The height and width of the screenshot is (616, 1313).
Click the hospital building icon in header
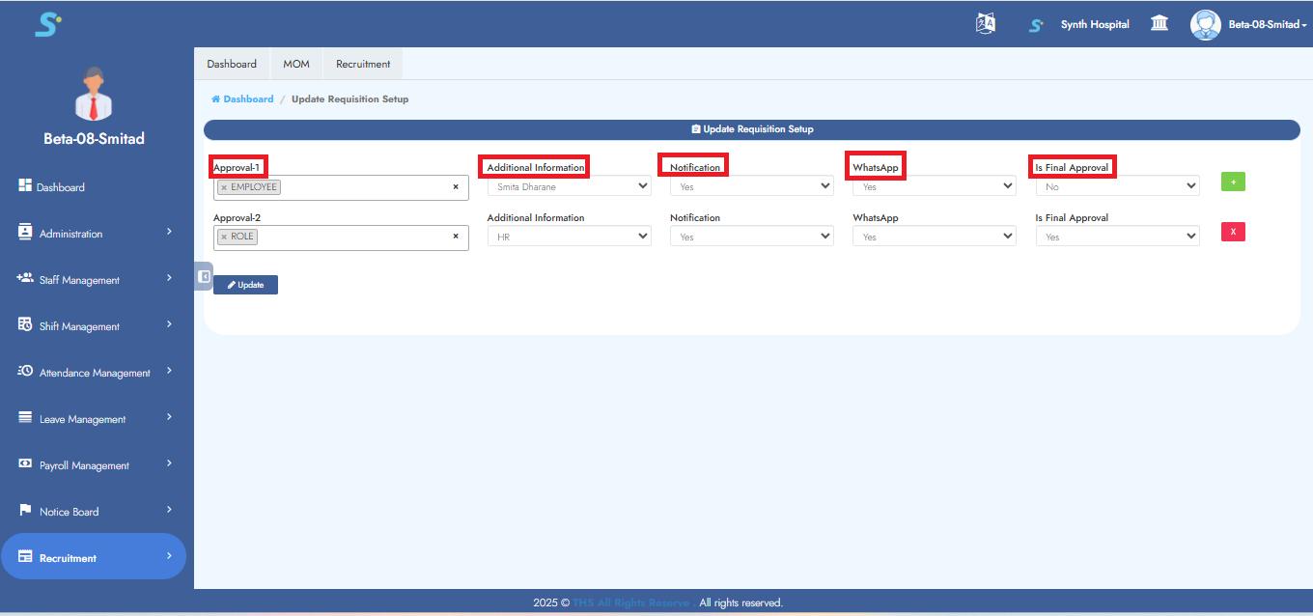click(x=1159, y=23)
